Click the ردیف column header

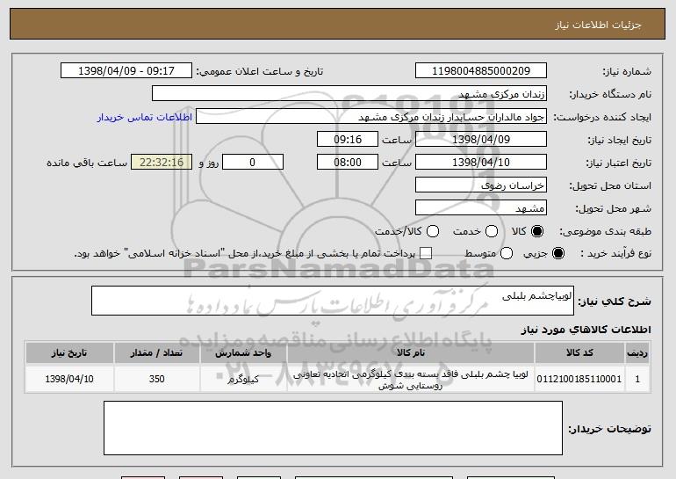click(x=637, y=353)
